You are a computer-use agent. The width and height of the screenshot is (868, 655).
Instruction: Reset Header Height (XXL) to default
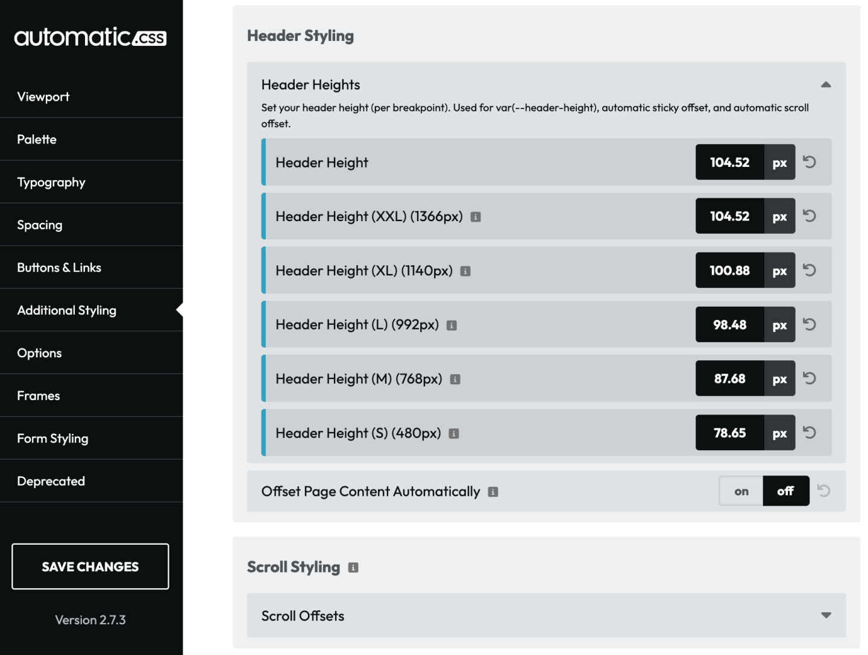(x=810, y=216)
